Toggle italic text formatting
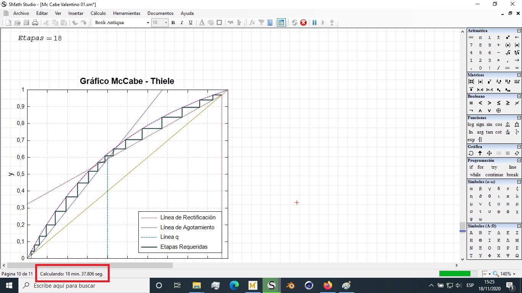This screenshot has height=293, width=522. coord(182,23)
